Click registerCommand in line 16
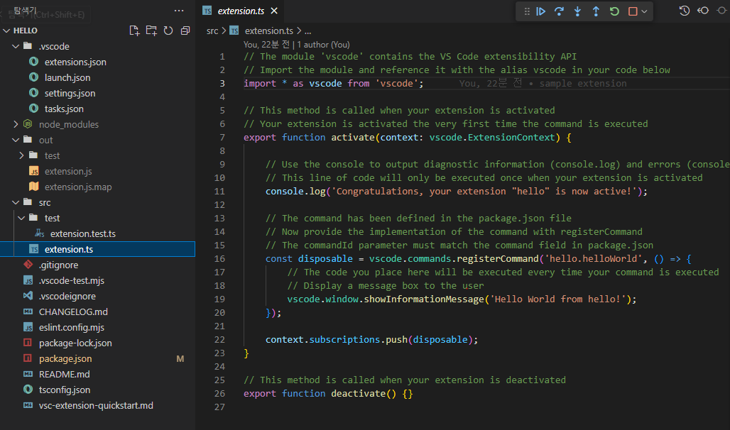Screen dimensions: 730x430 tap(497, 259)
